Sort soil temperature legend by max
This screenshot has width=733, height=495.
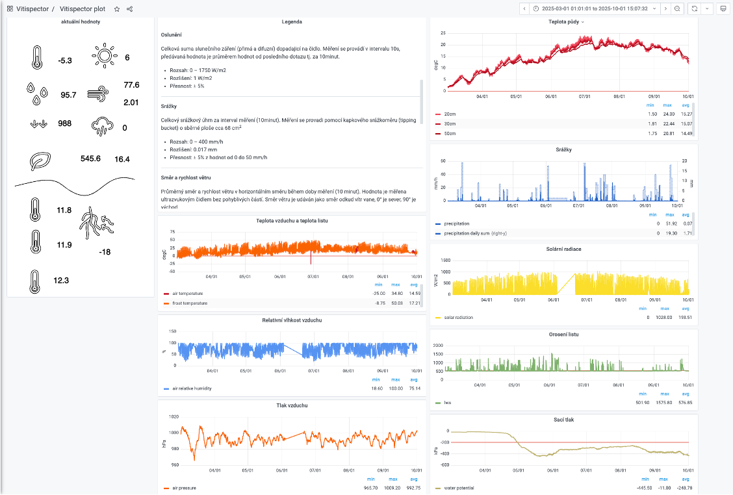(667, 105)
